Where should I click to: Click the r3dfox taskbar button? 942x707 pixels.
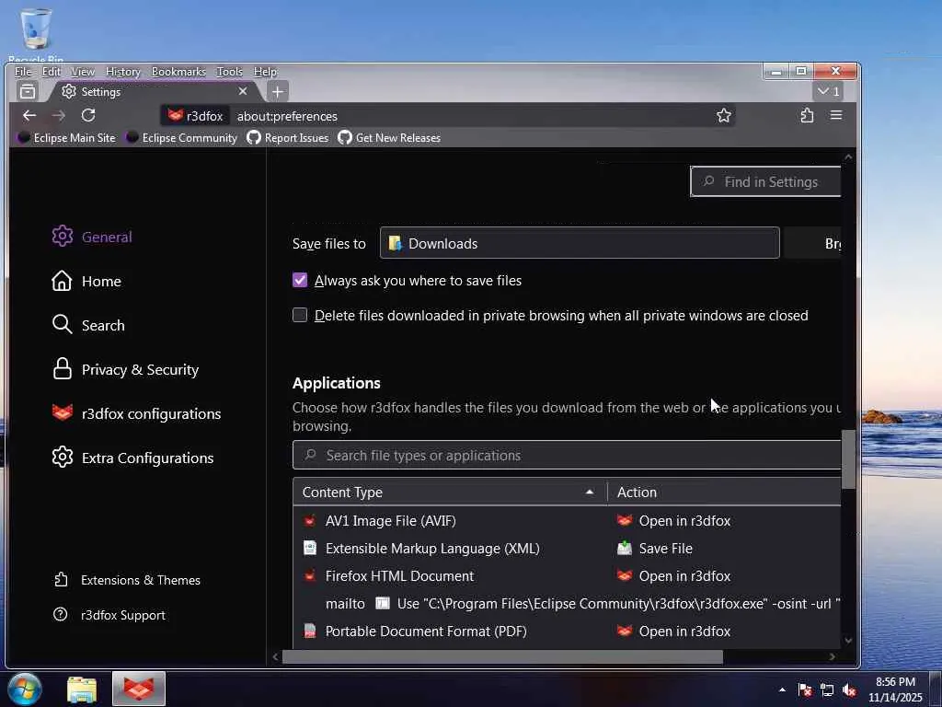[x=139, y=689]
